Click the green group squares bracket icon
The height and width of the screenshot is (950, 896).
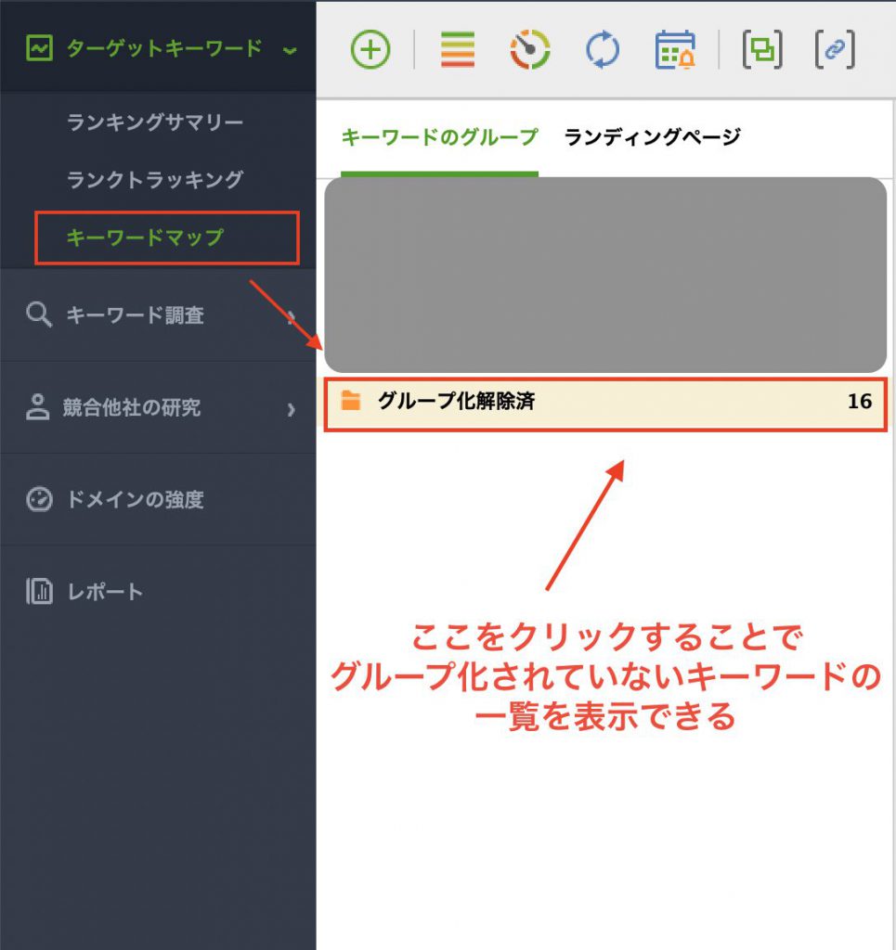pyautogui.click(x=762, y=49)
